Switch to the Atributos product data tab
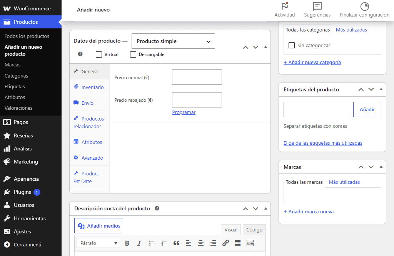Screen dimensions: 394x256 (89, 142)
